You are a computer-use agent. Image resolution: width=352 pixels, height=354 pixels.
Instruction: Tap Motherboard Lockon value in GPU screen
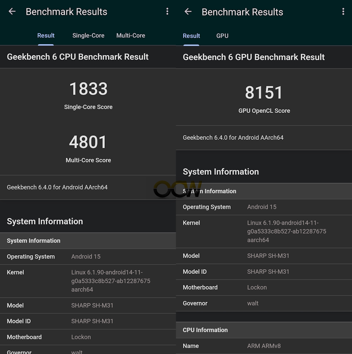click(257, 287)
